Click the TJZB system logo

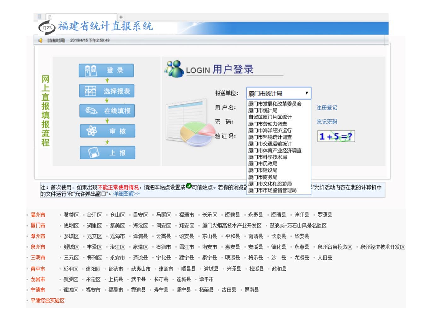pyautogui.click(x=47, y=28)
